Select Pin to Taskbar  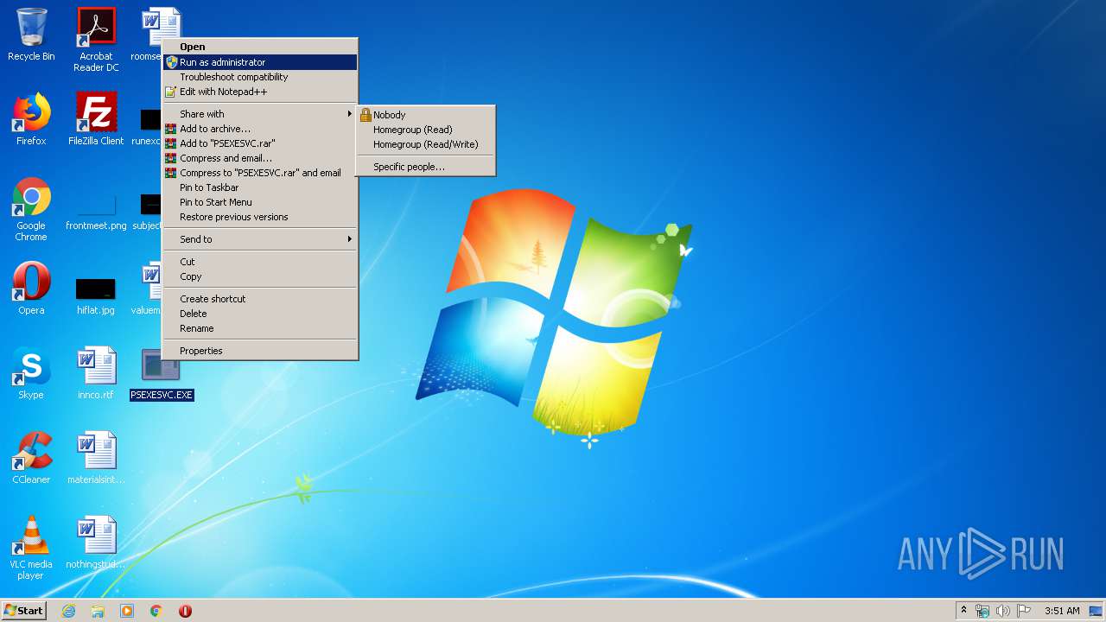(260, 187)
